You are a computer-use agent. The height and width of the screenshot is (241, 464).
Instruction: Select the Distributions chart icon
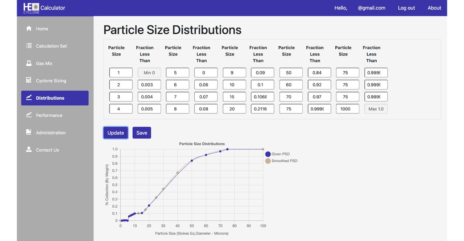click(x=29, y=97)
